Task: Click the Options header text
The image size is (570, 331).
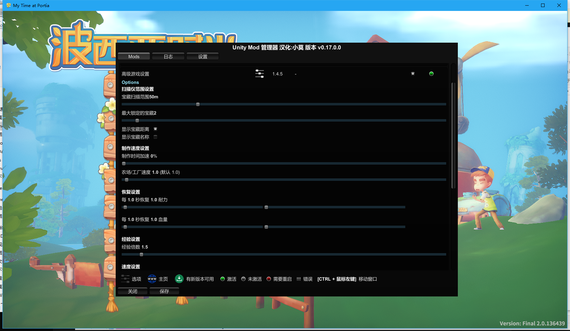Action: click(130, 82)
